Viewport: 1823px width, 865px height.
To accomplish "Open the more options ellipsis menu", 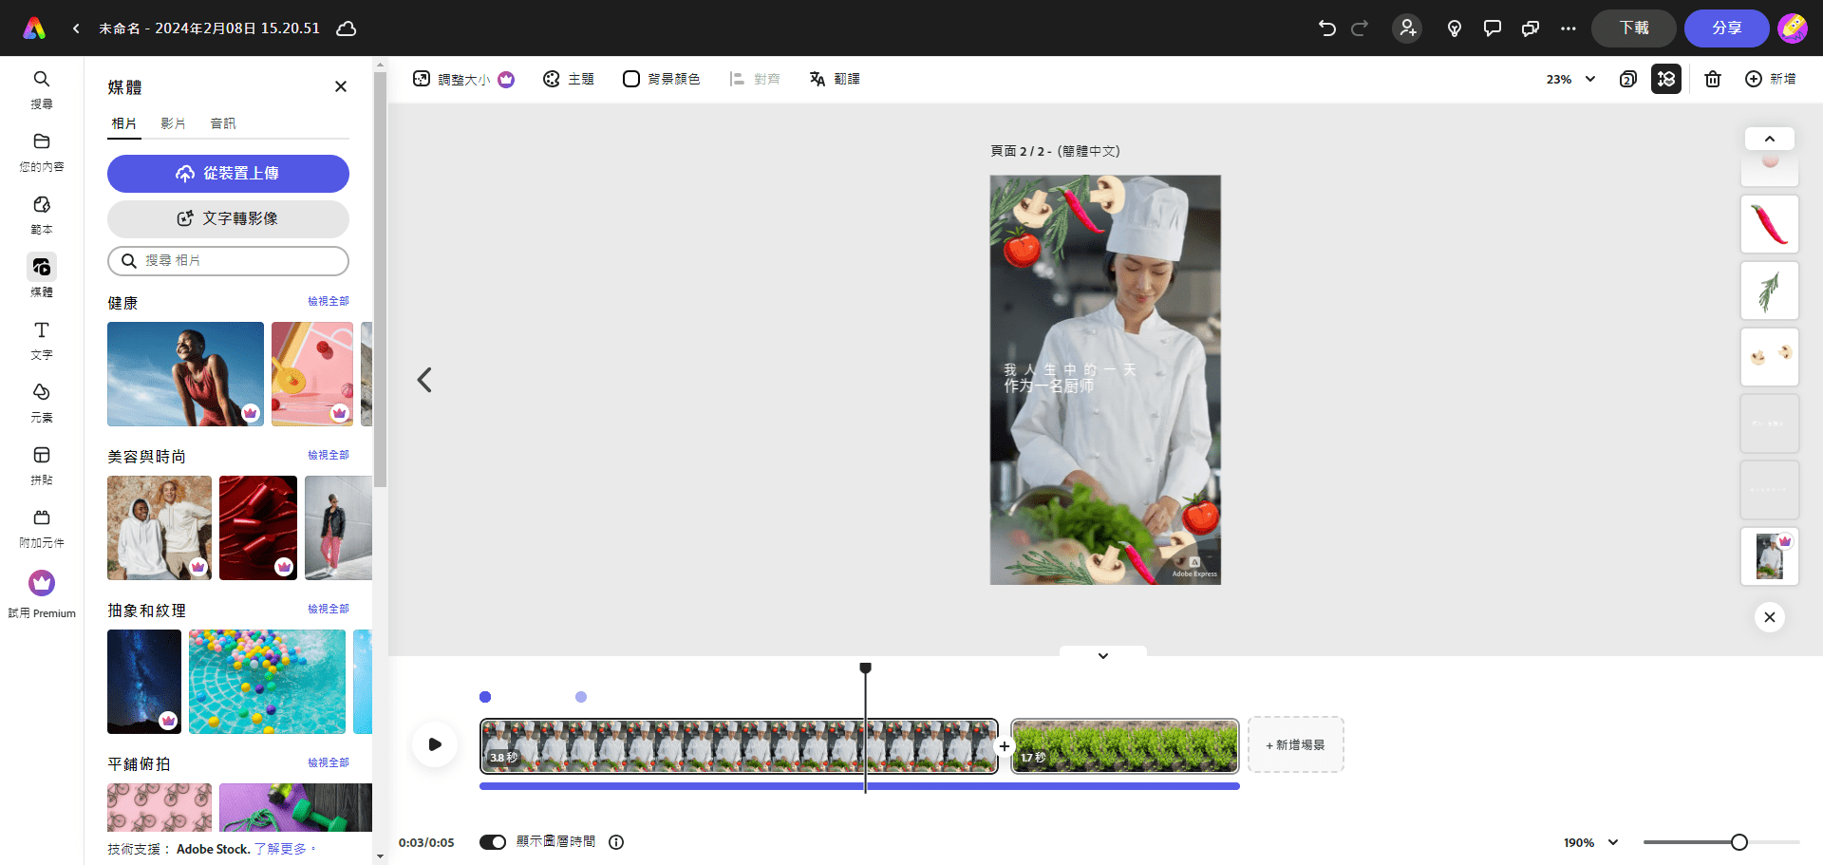I will click(x=1569, y=28).
